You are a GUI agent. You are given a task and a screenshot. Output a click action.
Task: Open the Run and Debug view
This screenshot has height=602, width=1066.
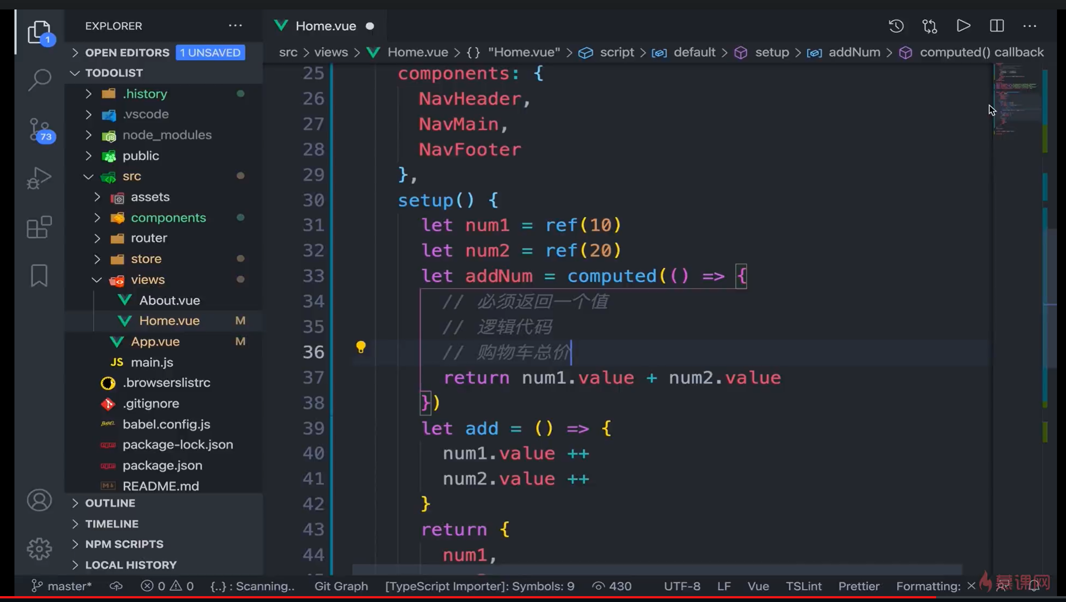pos(40,178)
